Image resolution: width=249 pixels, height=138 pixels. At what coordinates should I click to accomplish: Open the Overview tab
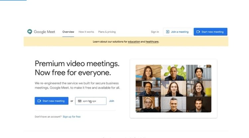click(x=68, y=32)
